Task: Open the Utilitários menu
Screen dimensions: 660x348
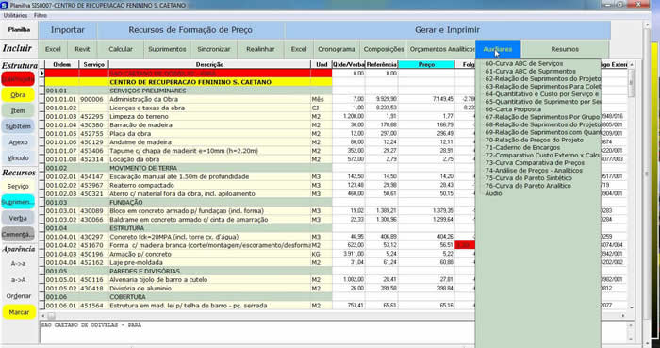Action: point(16,16)
